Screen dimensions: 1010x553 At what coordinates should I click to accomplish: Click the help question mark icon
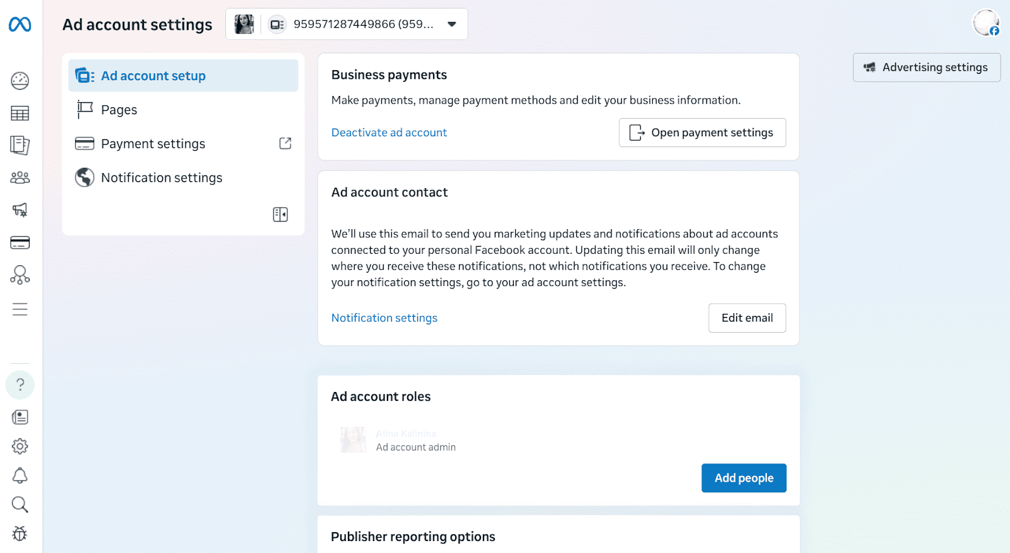click(20, 384)
